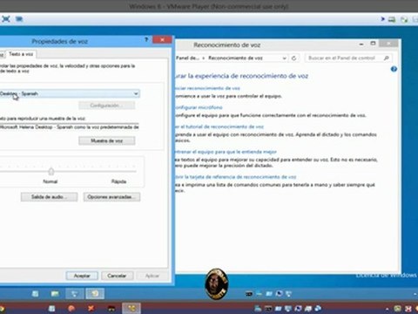Image resolution: width=418 pixels, height=314 pixels.
Task: Click the Normal label under the speed slider
Action: pos(51,181)
